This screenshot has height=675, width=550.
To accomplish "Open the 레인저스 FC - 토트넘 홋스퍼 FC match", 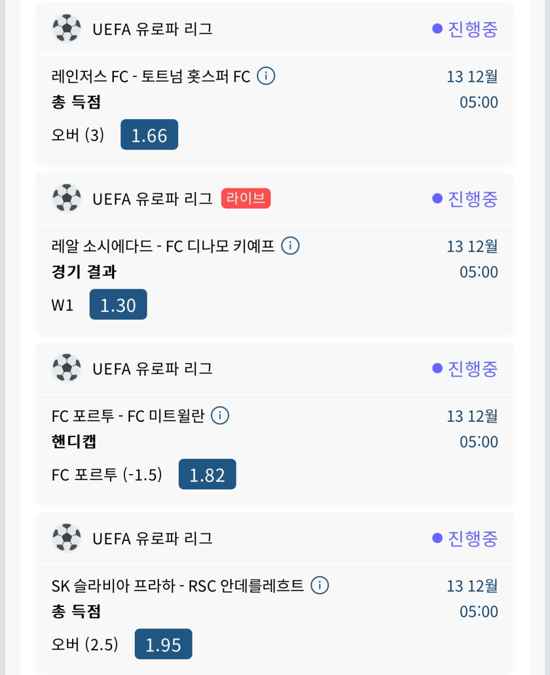I will pos(151,76).
